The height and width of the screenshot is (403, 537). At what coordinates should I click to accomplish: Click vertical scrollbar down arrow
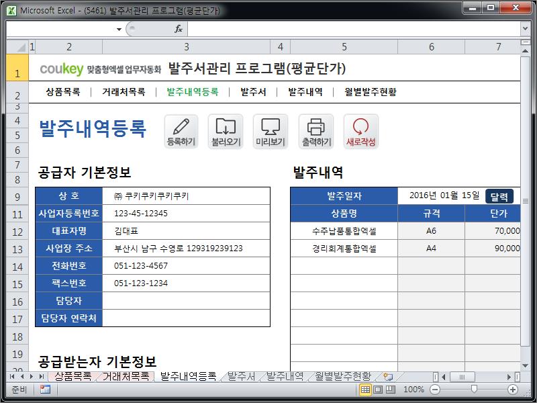pyautogui.click(x=525, y=366)
